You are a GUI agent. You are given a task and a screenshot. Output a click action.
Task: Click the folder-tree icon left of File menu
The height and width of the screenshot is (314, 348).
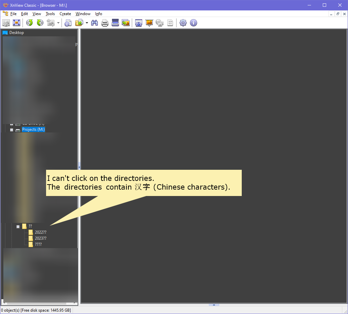(x=5, y=13)
